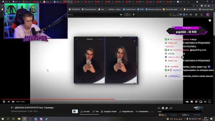This screenshot has height=121, width=215.
Task: Open a new browser tab
Action: click(x=188, y=2)
